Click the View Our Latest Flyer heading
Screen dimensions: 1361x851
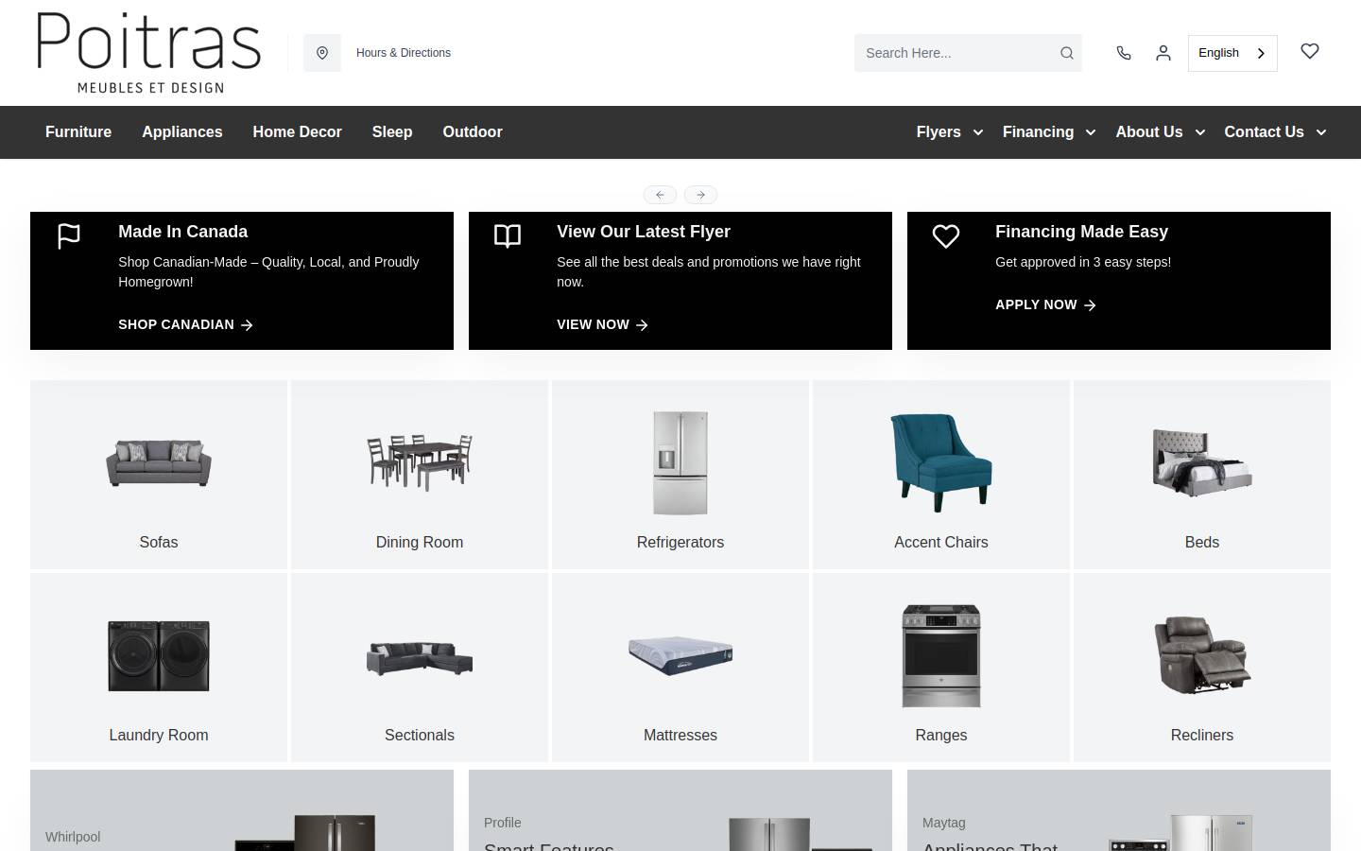pos(644,232)
